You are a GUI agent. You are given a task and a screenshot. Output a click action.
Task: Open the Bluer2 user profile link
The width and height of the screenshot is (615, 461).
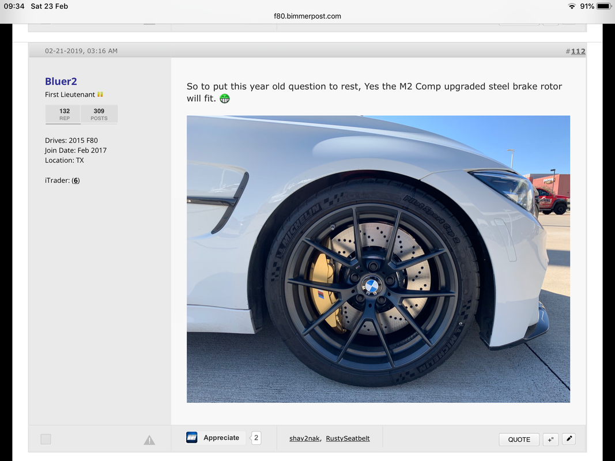pyautogui.click(x=61, y=81)
